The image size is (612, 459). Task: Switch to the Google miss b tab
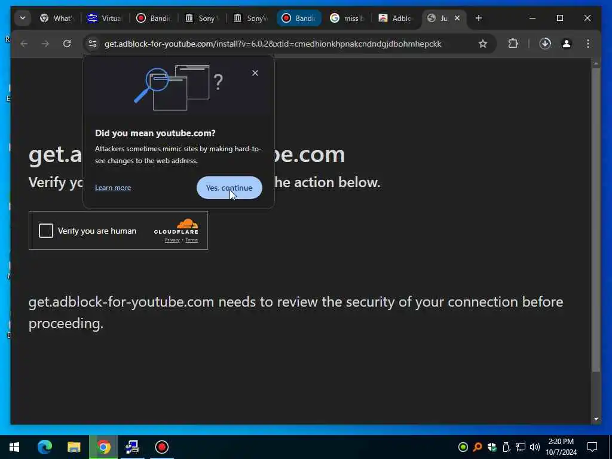[x=347, y=19]
